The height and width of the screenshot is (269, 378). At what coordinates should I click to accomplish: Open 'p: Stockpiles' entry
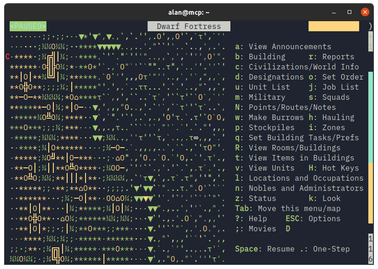point(265,127)
